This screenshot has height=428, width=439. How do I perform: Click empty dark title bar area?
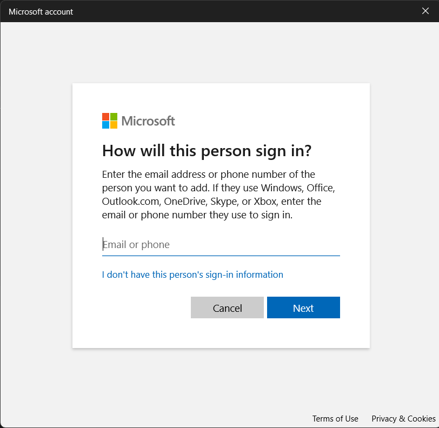click(x=238, y=11)
